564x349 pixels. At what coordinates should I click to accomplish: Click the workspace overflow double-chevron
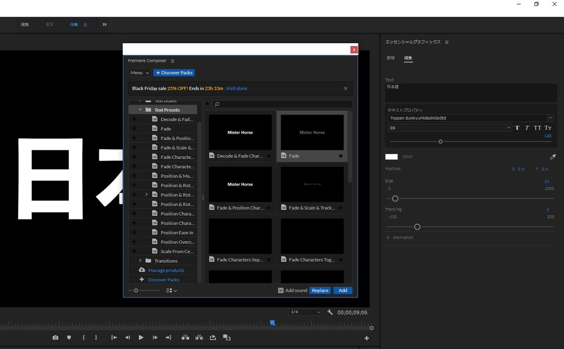tap(104, 24)
